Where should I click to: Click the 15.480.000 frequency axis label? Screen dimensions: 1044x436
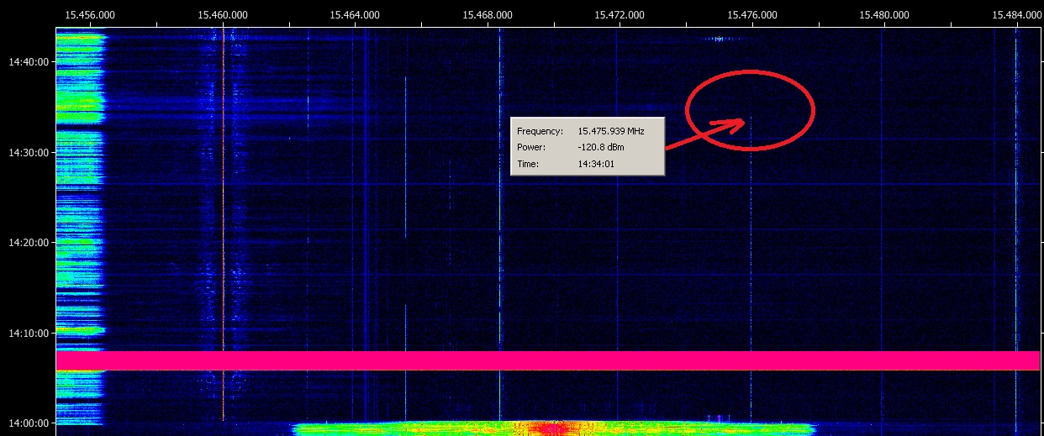(885, 14)
